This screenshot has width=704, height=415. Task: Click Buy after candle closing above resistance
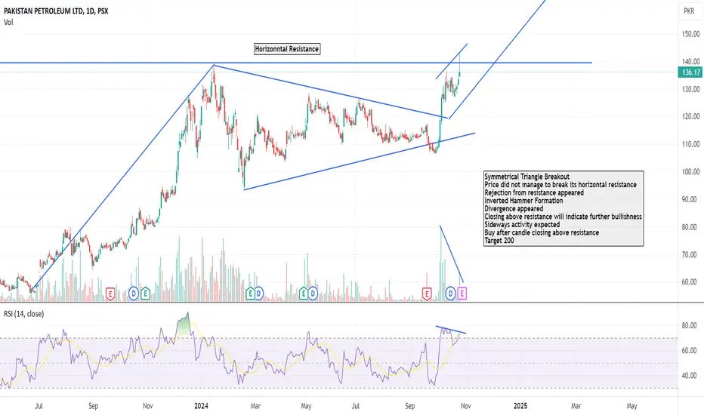tap(542, 232)
